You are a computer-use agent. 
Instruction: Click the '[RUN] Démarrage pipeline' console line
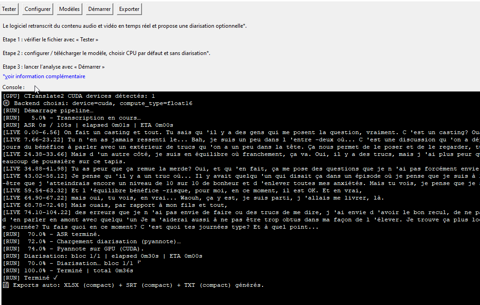click(x=48, y=110)
